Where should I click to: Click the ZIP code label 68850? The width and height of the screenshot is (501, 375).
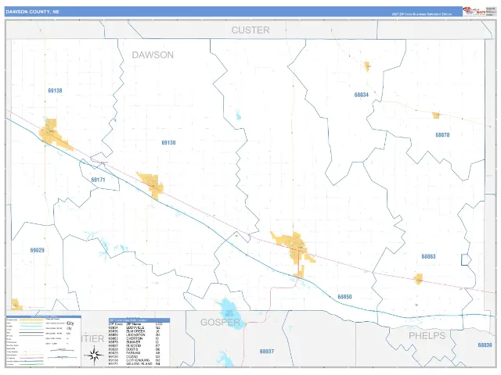click(x=344, y=297)
